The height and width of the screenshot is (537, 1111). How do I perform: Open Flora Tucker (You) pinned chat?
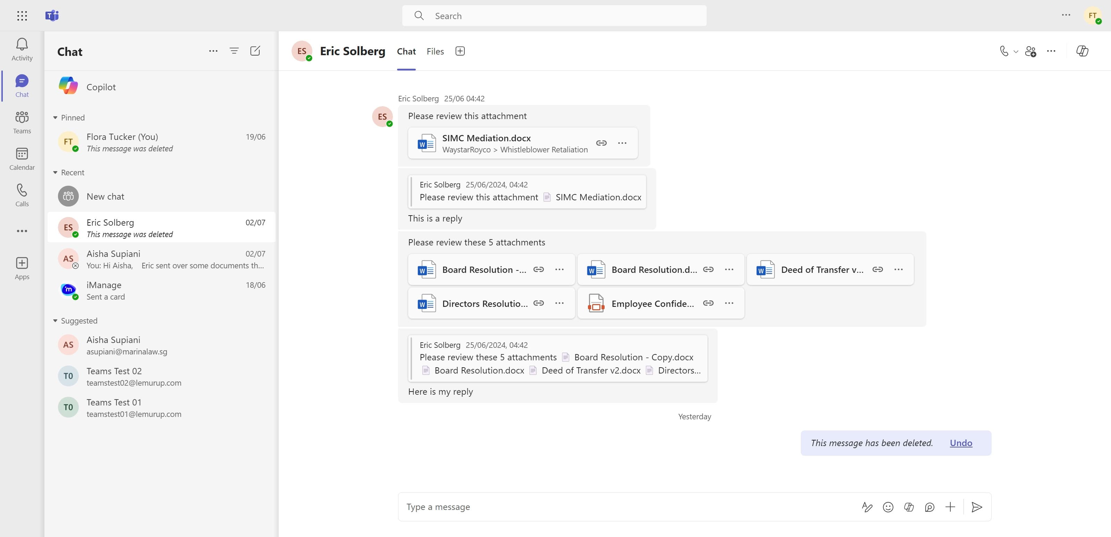(162, 142)
